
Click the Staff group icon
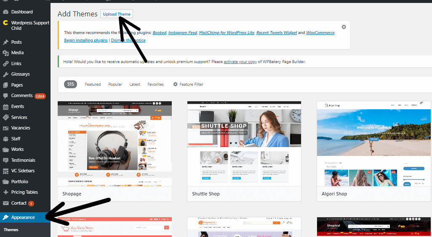tap(5, 139)
